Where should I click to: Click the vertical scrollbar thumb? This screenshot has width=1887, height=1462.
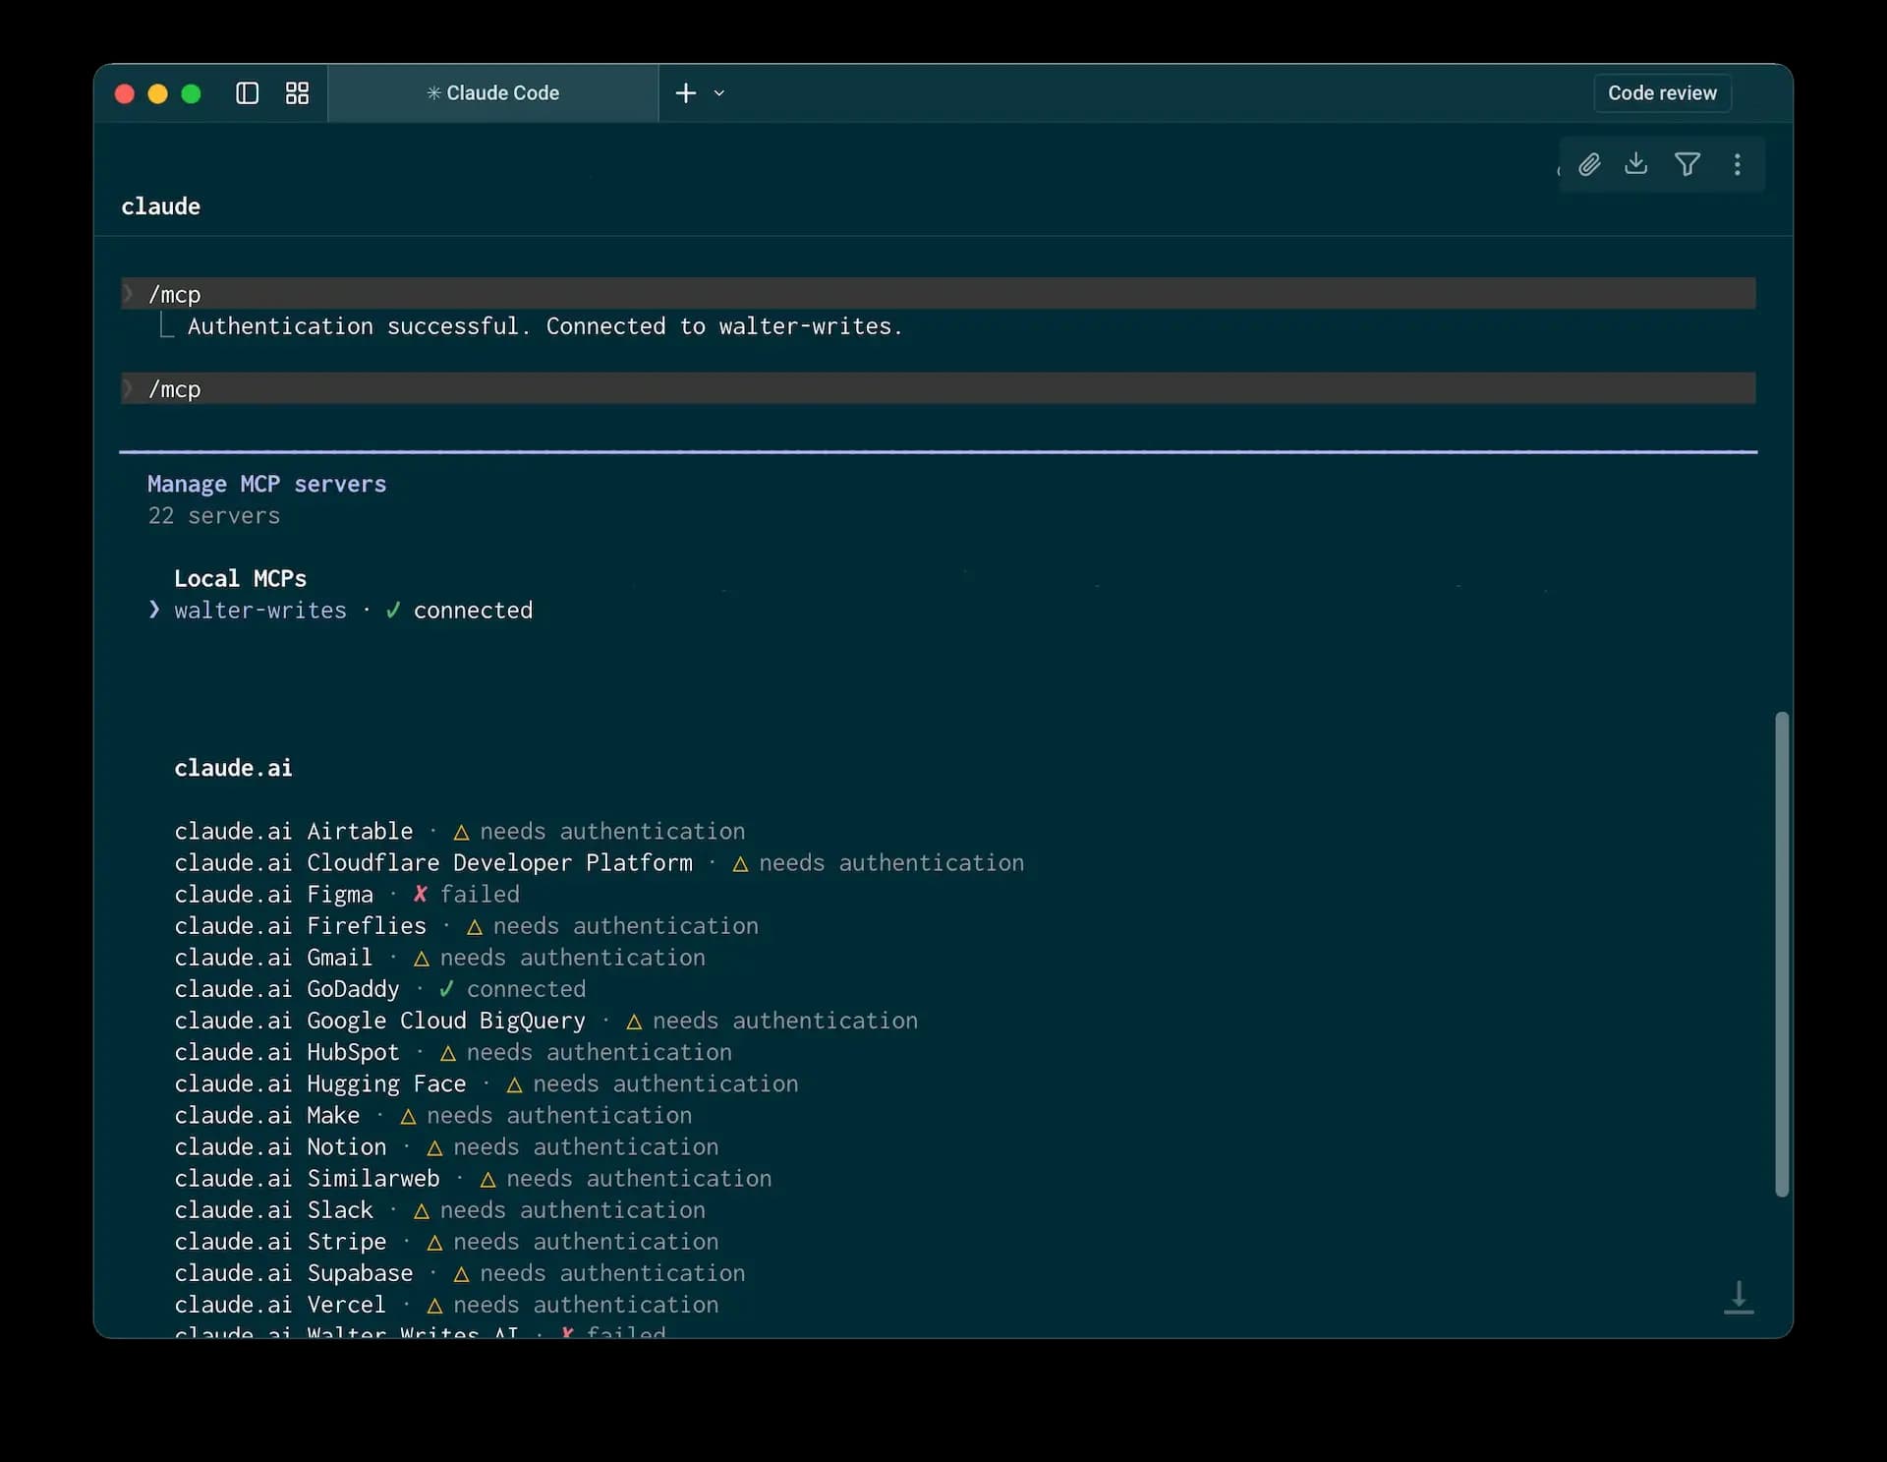click(1782, 954)
